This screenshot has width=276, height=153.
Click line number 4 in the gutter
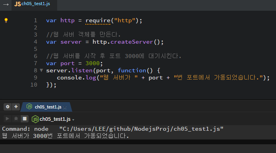click(x=35, y=42)
